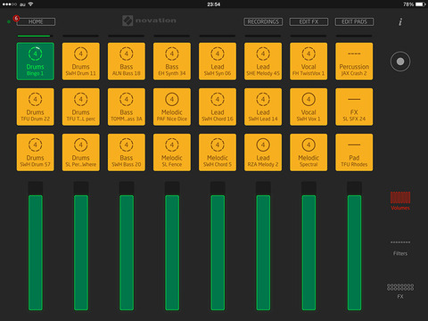The width and height of the screenshot is (428, 321).
Task: Tap the Wi-Fi icon in status bar
Action: coord(31,4)
